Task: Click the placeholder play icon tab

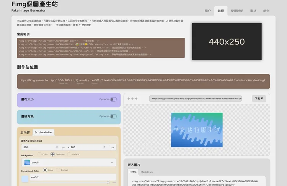Action: (43, 132)
